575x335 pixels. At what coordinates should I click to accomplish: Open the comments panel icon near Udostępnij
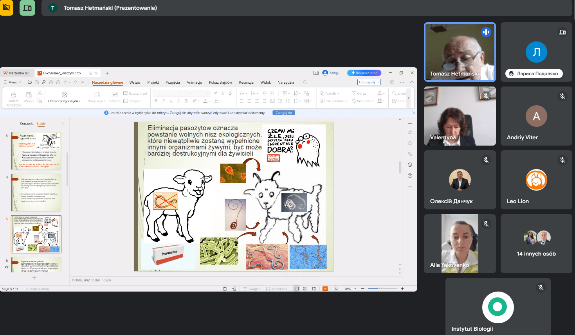click(392, 82)
